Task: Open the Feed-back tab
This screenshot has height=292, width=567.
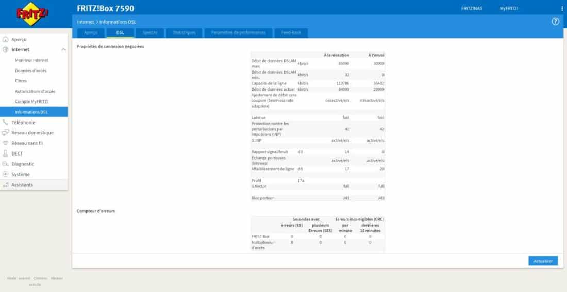Action: click(291, 33)
